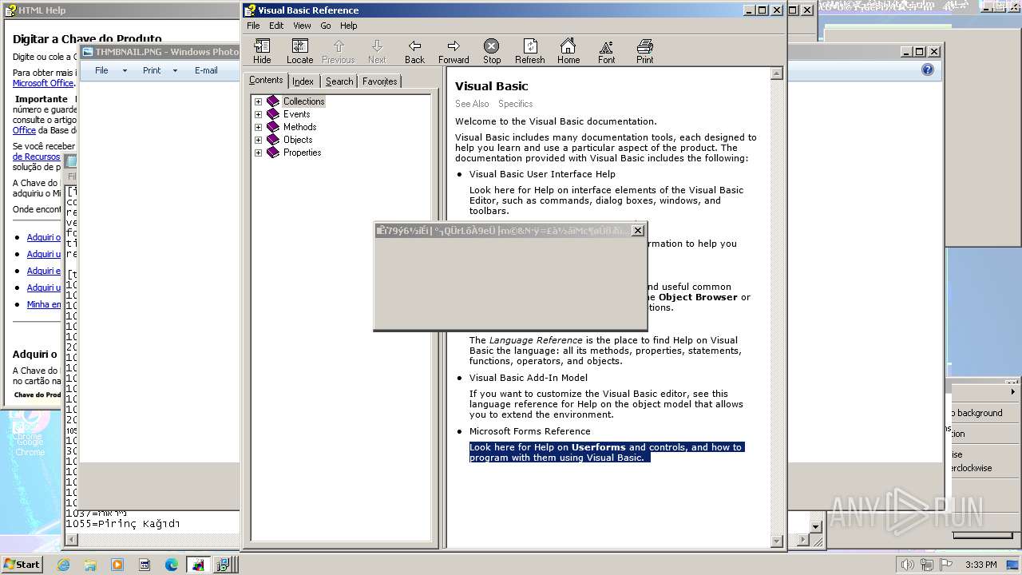Change the Font size in help viewer

coord(607,51)
